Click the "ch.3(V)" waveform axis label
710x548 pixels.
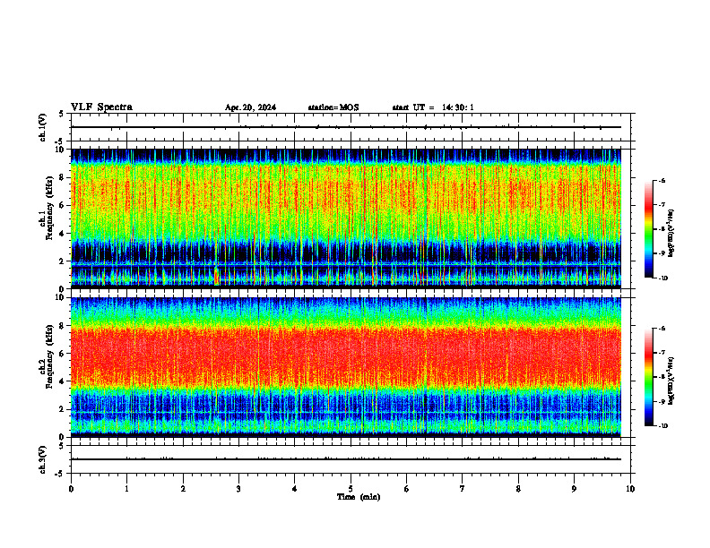point(43,459)
